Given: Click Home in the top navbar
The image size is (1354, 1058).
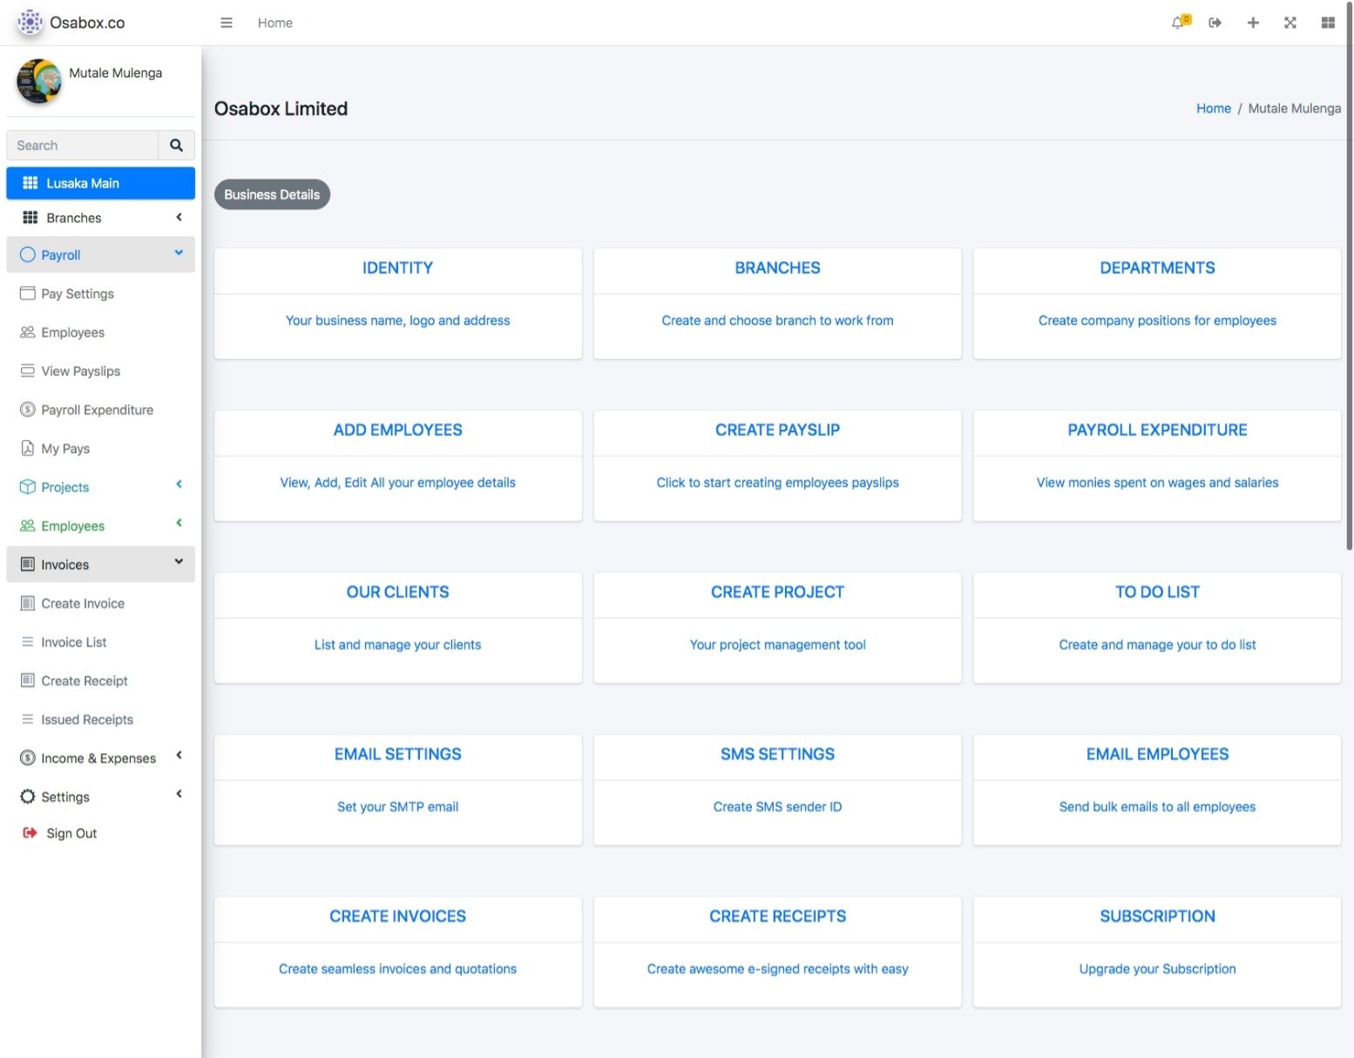Looking at the screenshot, I should tap(274, 23).
